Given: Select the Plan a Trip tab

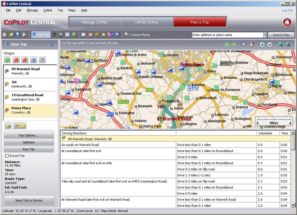Looking at the screenshot, I should (200, 22).
